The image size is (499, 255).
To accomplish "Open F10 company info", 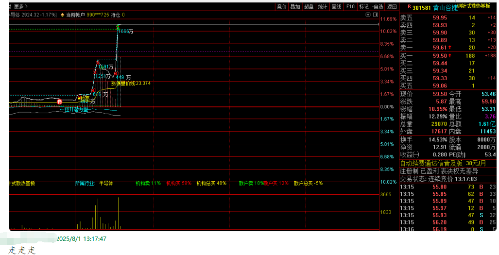I will (x=350, y=7).
